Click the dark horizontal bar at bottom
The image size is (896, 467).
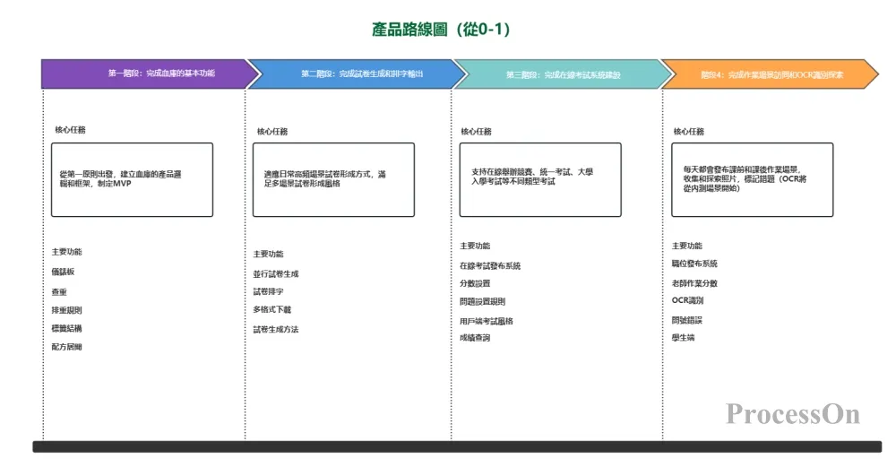tap(457, 446)
